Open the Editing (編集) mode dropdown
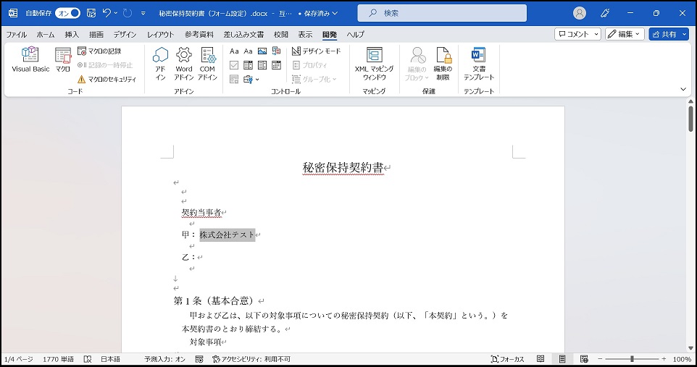 pyautogui.click(x=625, y=34)
